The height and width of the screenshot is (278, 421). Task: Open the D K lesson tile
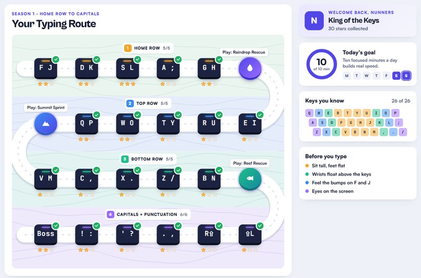[x=86, y=68]
